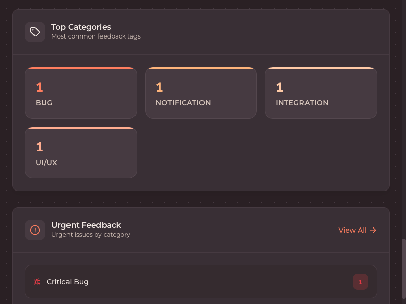
Task: Click the Top Categories heading
Action: pos(81,27)
